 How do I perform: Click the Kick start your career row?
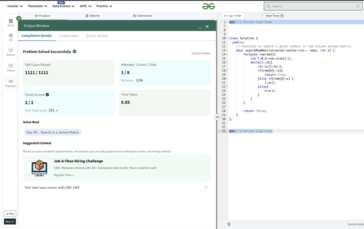(117, 188)
